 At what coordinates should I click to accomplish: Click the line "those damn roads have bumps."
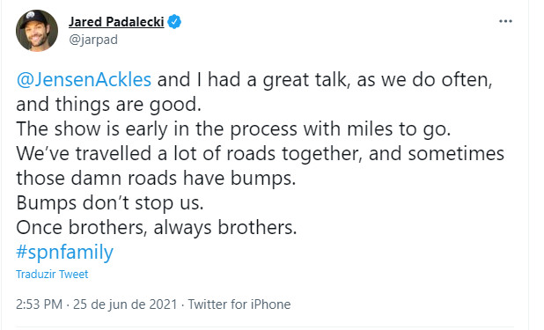[156, 178]
